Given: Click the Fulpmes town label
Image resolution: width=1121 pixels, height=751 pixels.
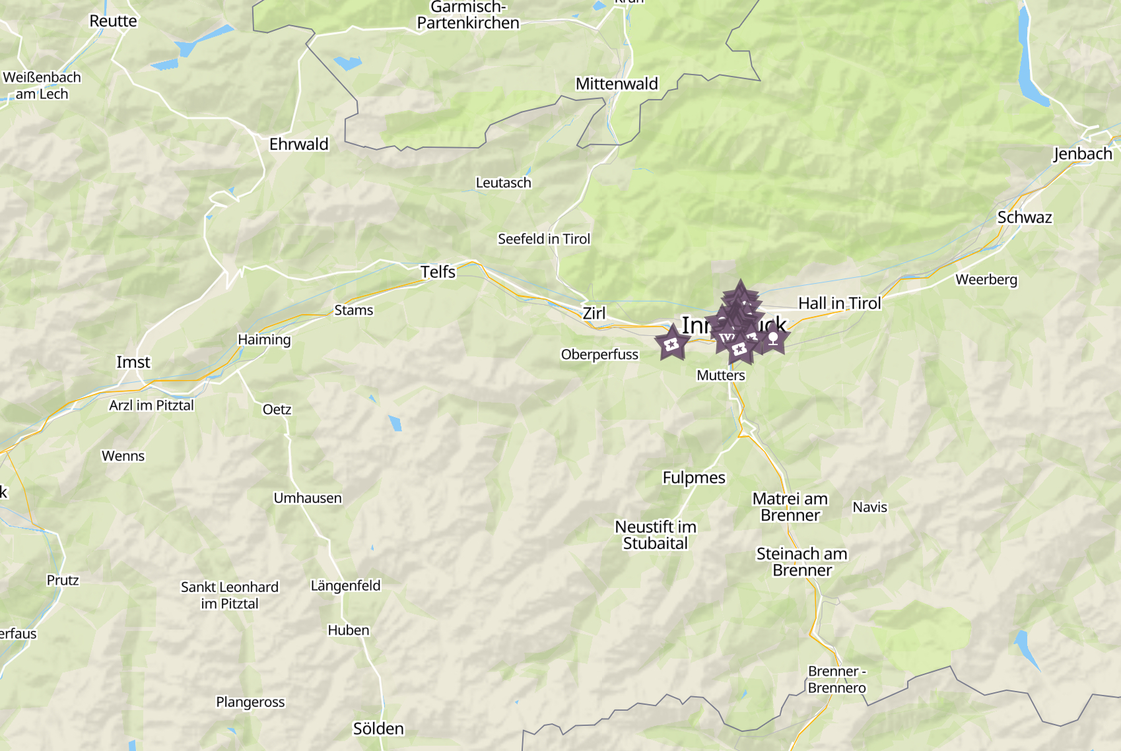Looking at the screenshot, I should [694, 478].
